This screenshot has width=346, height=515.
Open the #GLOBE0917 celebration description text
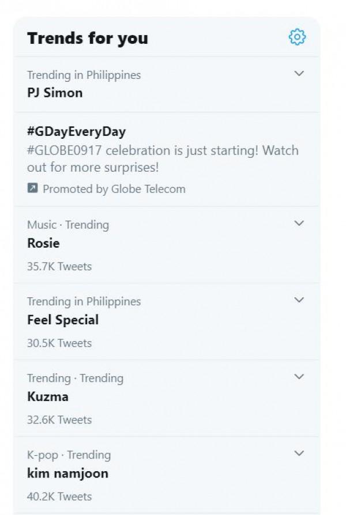pos(163,158)
